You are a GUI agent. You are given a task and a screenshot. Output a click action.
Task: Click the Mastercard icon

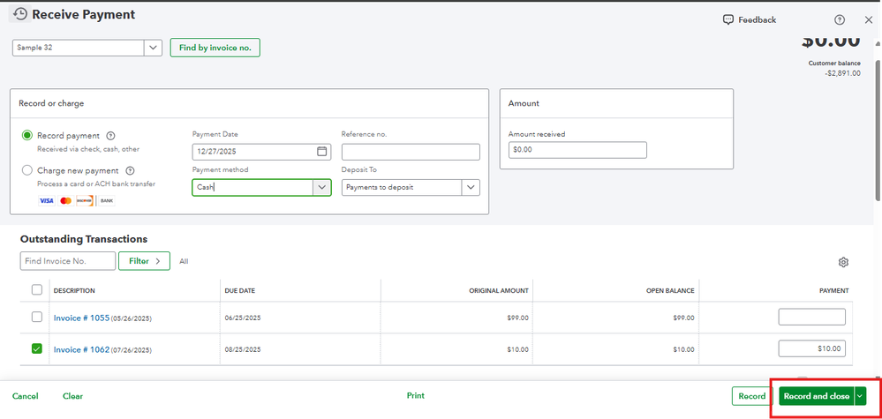[x=66, y=200]
